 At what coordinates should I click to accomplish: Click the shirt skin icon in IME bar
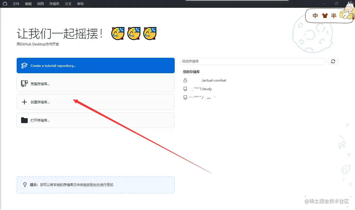pyautogui.click(x=325, y=16)
